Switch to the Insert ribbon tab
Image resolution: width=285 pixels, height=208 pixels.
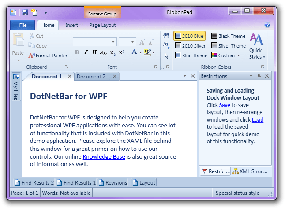pyautogui.click(x=71, y=25)
